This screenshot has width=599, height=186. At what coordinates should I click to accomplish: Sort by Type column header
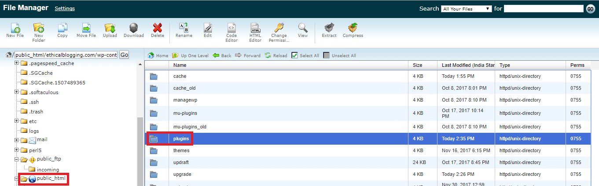(530, 65)
